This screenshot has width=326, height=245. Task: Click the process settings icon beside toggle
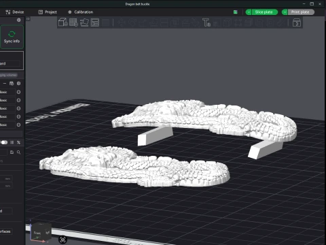pos(18,142)
